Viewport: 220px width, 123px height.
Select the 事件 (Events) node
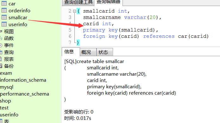pos(9,45)
